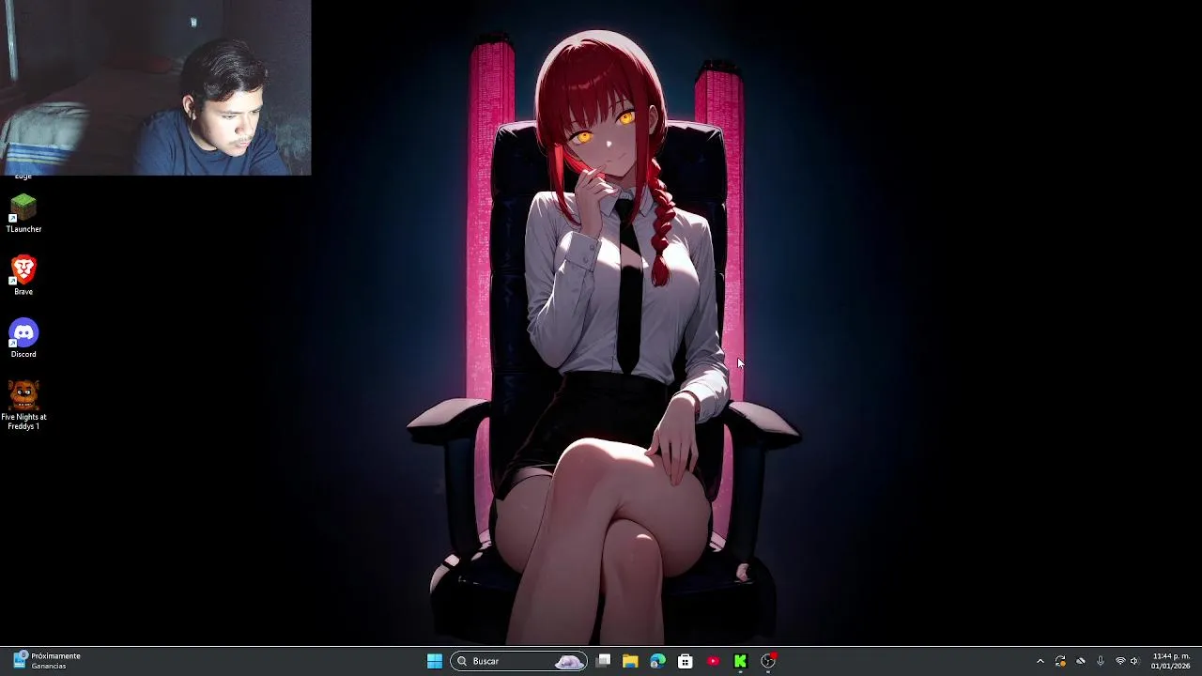The height and width of the screenshot is (676, 1202).
Task: Open File Explorer from the taskbar
Action: click(630, 661)
